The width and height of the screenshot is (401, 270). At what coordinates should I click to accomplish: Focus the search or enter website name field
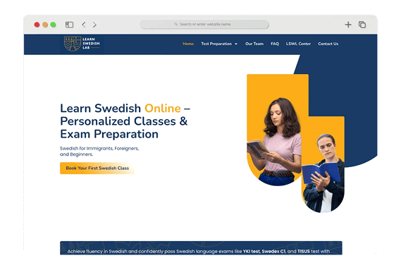click(204, 24)
